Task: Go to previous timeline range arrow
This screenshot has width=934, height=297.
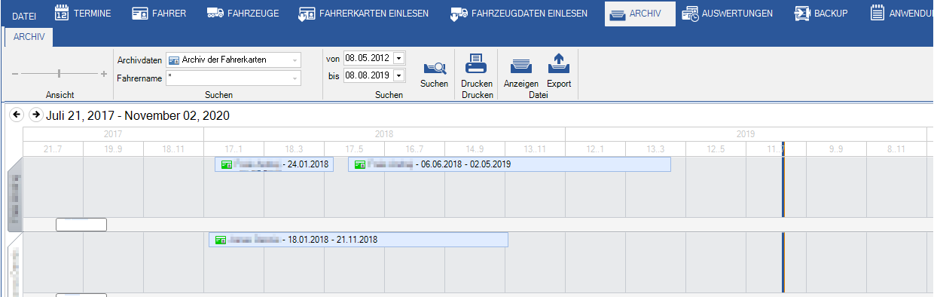Action: pos(16,115)
